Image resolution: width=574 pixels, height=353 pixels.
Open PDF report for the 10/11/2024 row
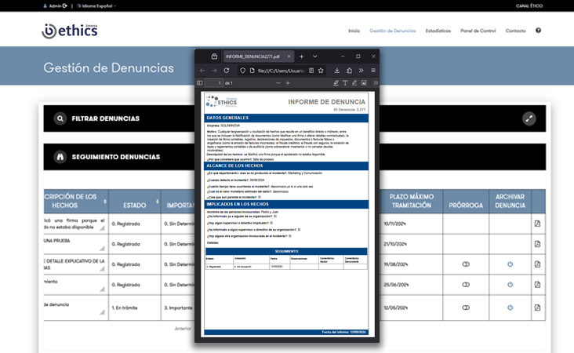(x=537, y=224)
